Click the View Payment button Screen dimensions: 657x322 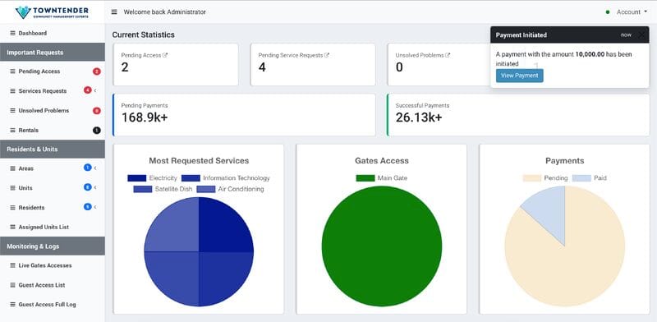(520, 76)
